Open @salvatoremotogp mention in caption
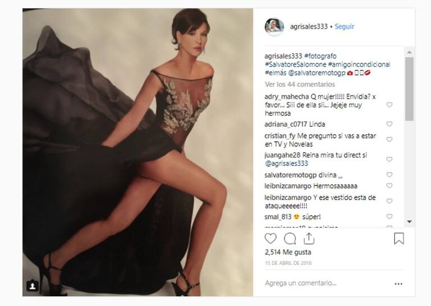 click(317, 73)
